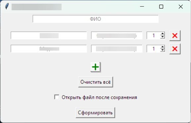Close the application window
The image size is (191, 123).
coord(181,7)
